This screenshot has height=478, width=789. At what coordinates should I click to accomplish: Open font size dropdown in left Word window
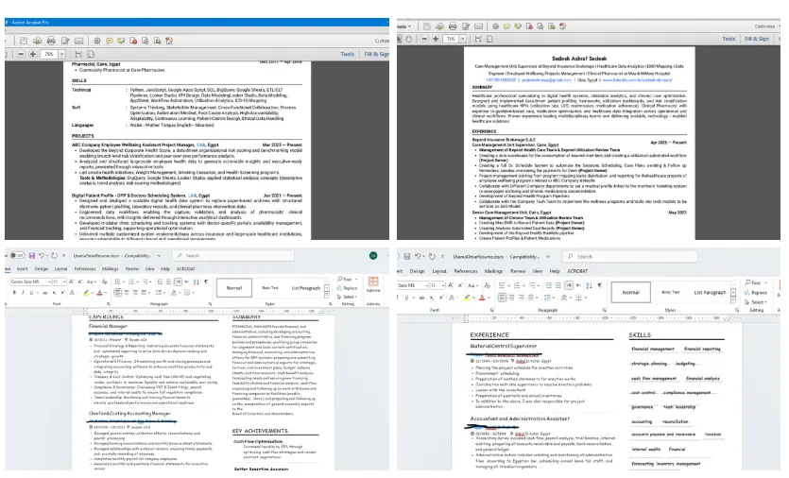[64, 282]
